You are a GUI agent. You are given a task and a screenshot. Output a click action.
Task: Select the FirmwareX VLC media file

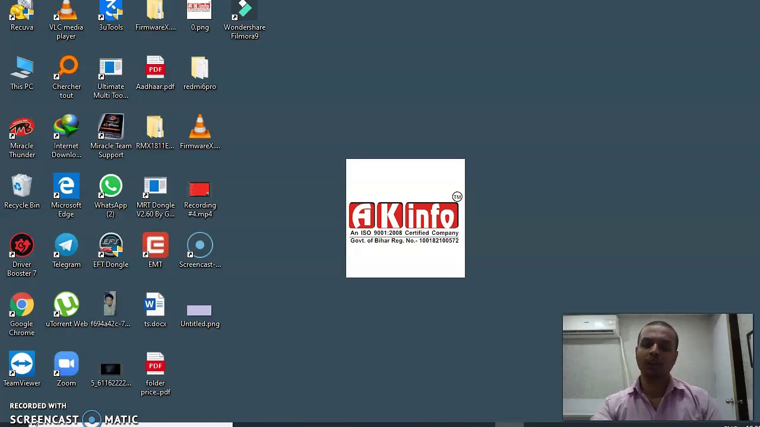click(199, 133)
